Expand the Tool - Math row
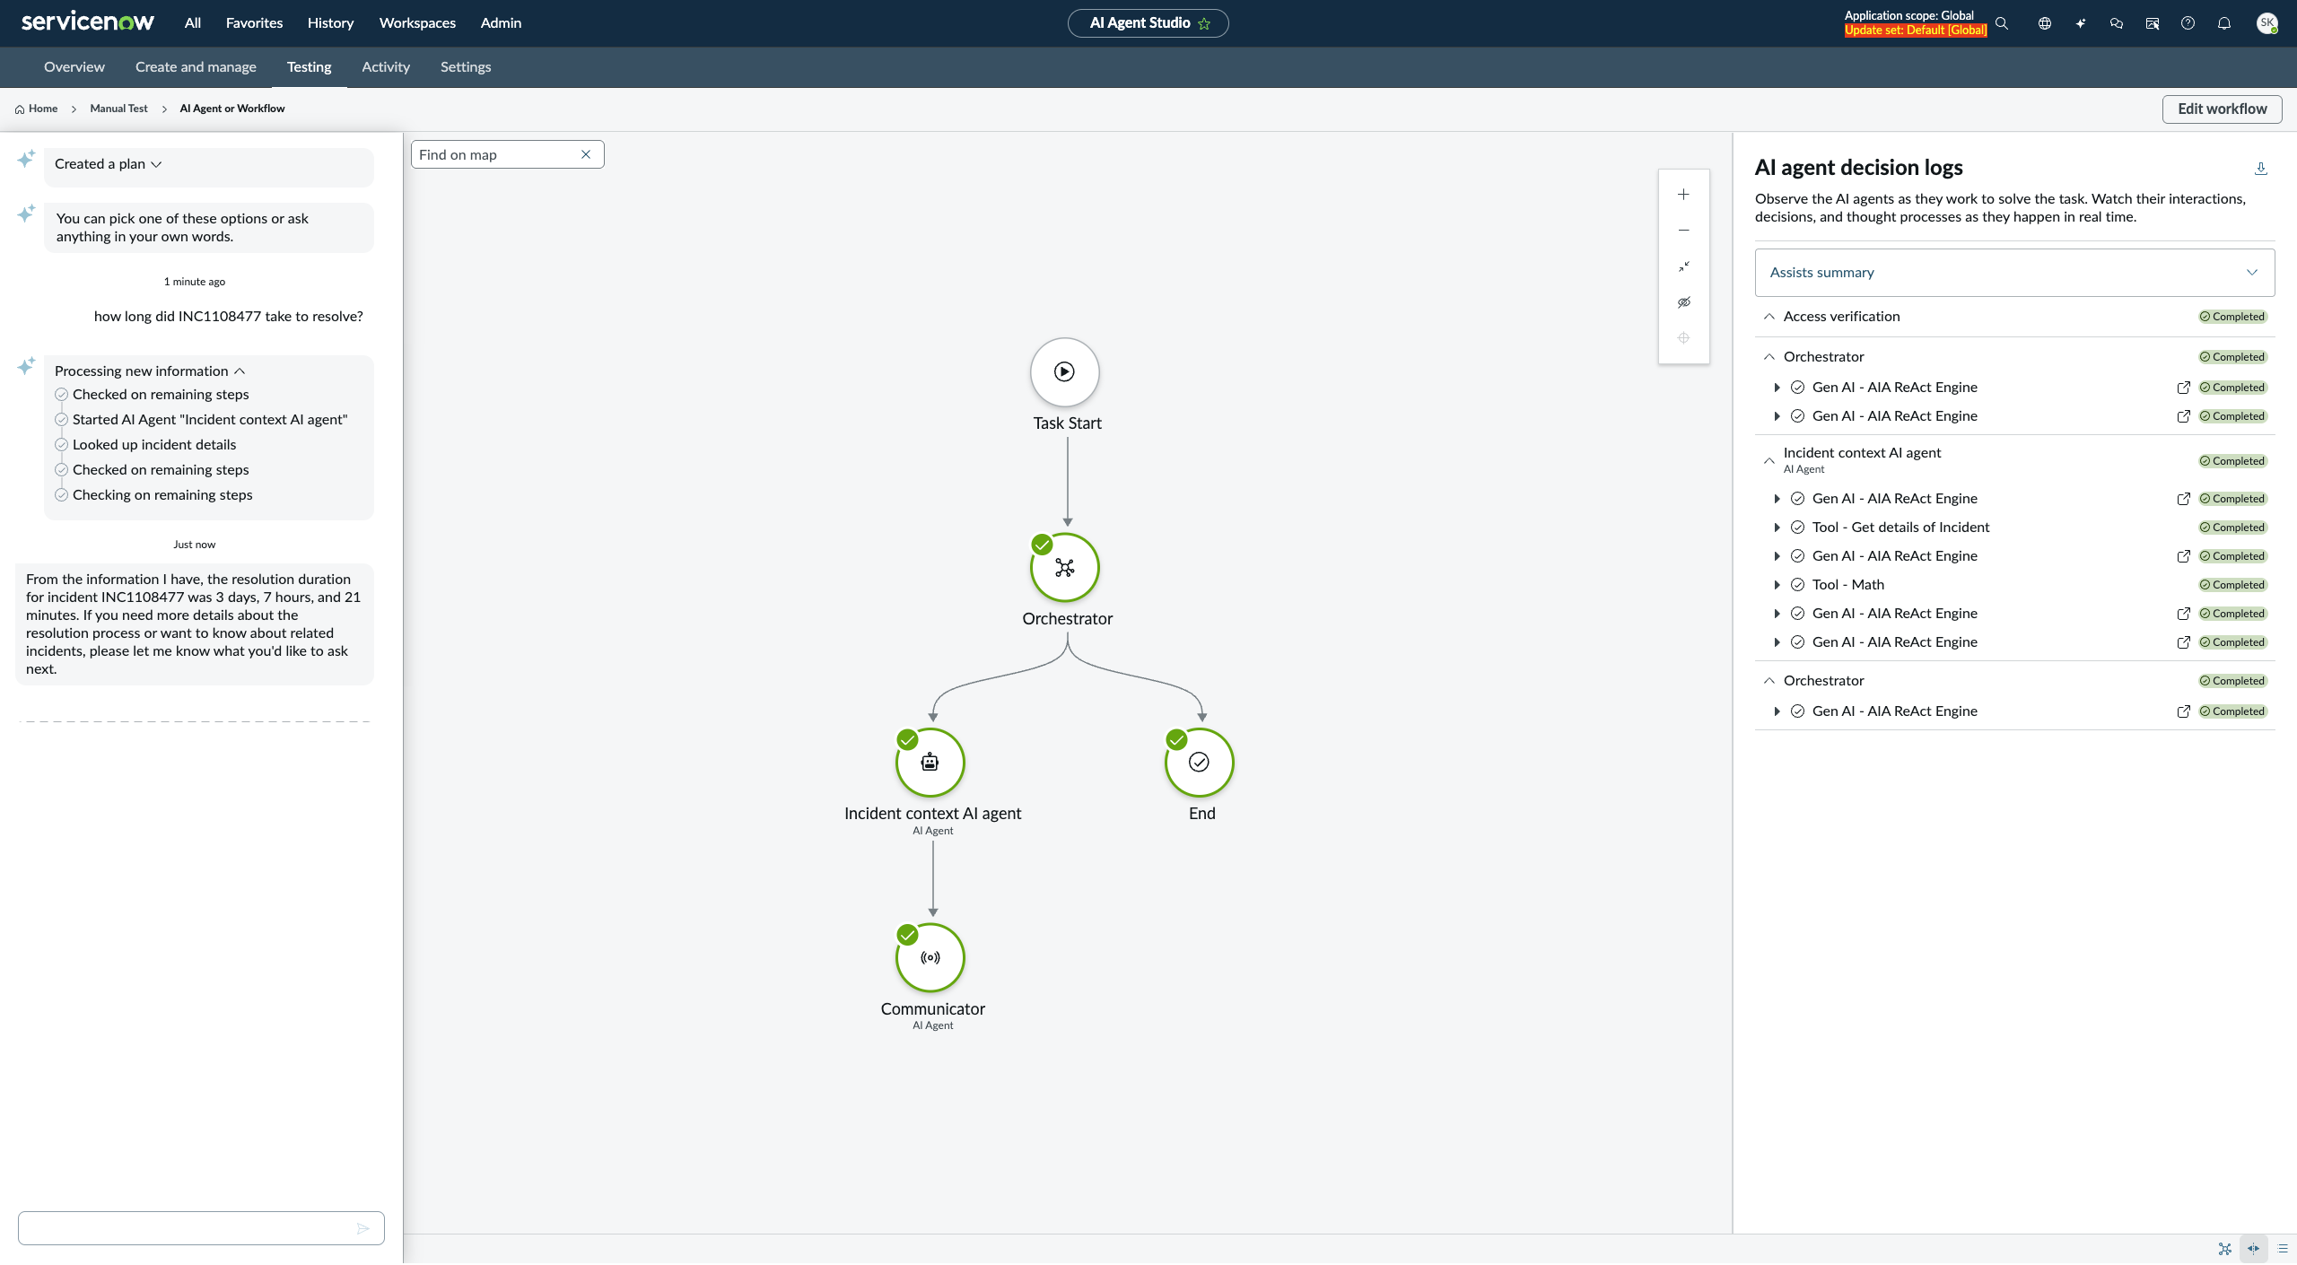Viewport: 2297px width, 1265px height. tap(1777, 585)
